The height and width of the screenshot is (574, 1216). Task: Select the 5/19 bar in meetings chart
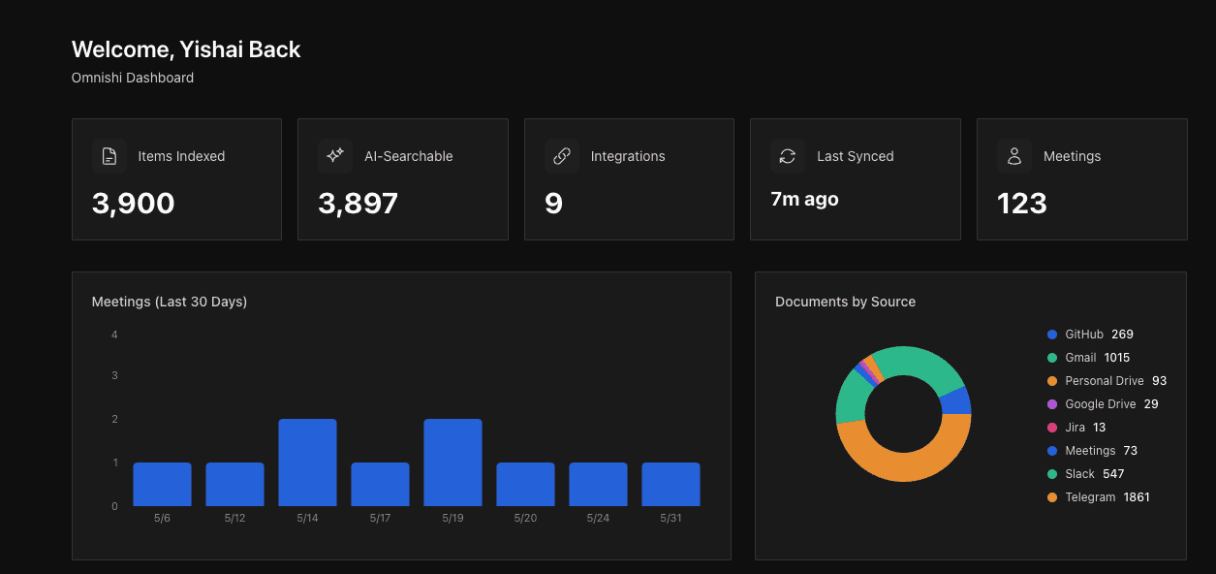pos(452,462)
